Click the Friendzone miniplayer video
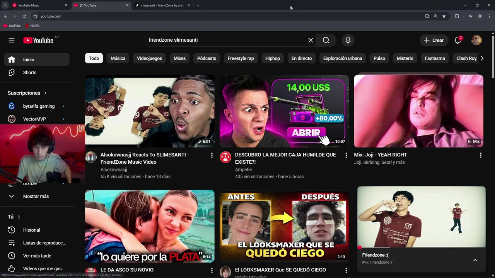This screenshot has height=278, width=495. coord(422,216)
